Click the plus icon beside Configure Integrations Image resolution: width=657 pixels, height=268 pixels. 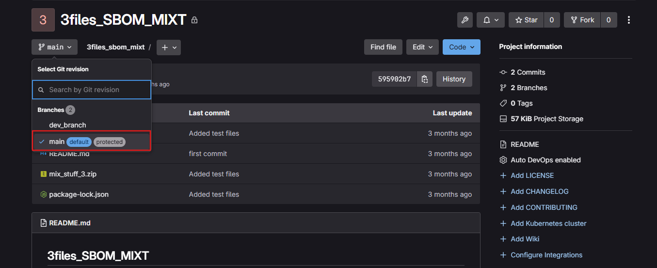(x=503, y=255)
